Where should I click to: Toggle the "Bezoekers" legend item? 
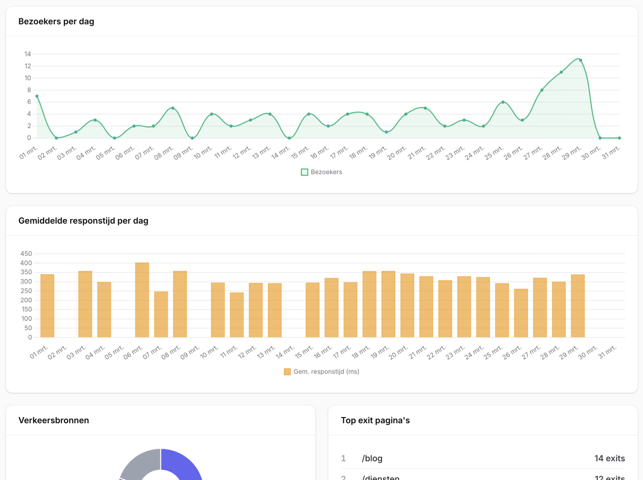[x=326, y=172]
